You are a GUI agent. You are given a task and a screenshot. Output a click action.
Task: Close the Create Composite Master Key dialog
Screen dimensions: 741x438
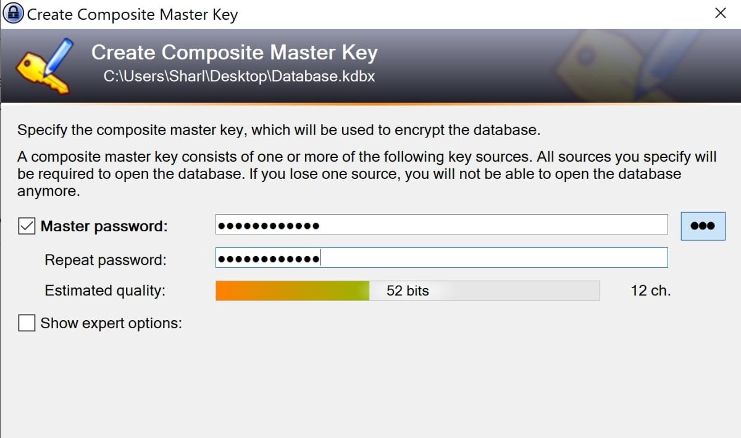tap(720, 14)
